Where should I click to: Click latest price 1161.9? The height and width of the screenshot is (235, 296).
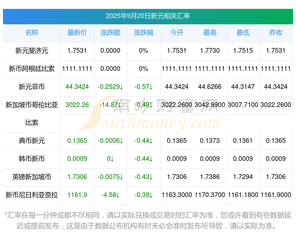pyautogui.click(x=77, y=195)
